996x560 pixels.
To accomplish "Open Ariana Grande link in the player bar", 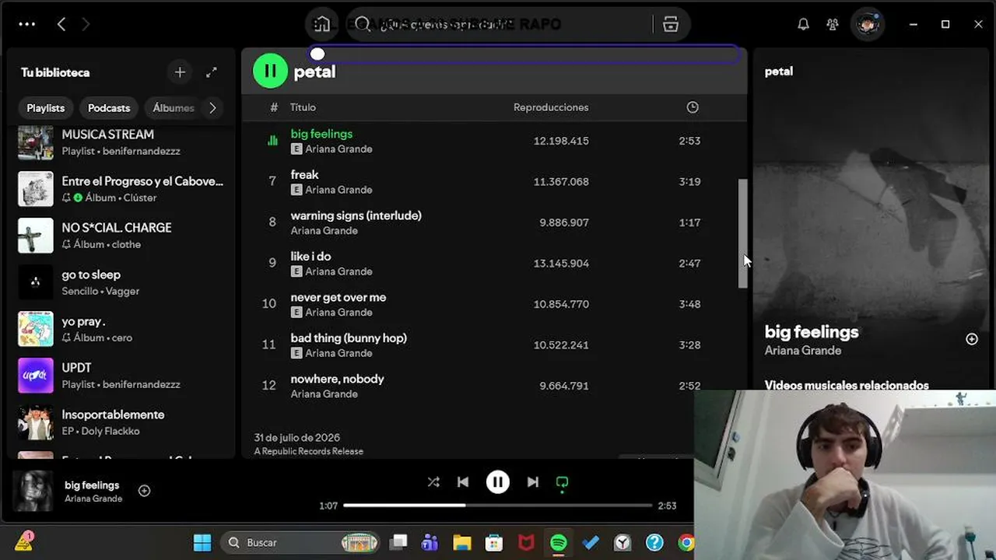I will [x=93, y=499].
